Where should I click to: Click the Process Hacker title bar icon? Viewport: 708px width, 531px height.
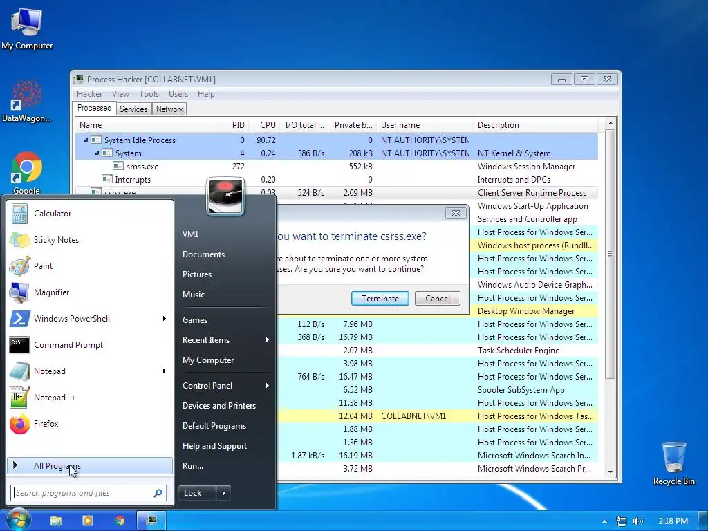click(80, 79)
